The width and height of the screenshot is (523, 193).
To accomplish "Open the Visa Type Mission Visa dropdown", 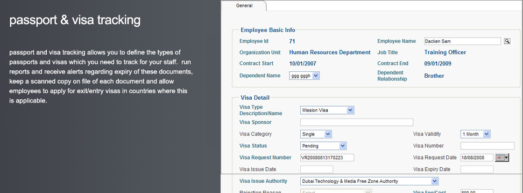I will pos(327,110).
